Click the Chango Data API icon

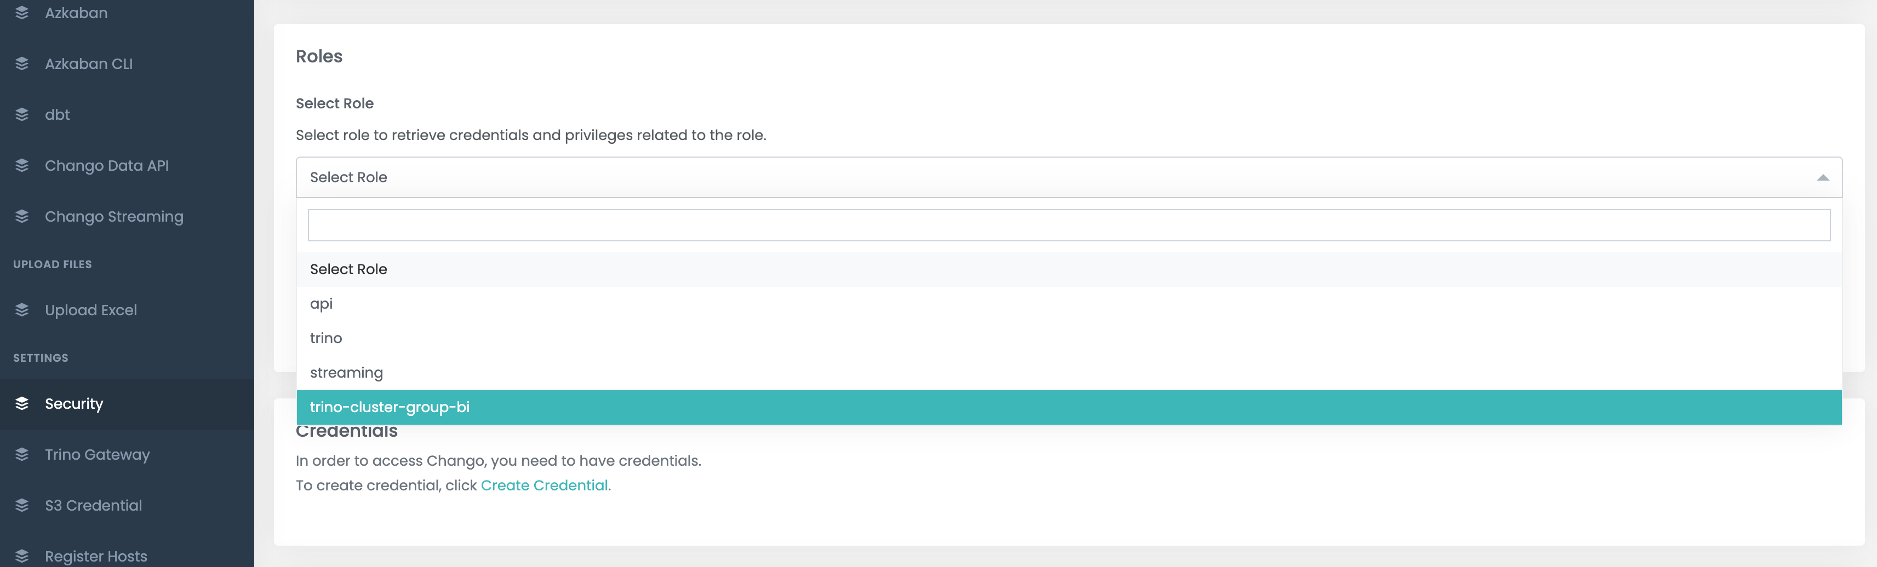(x=22, y=165)
